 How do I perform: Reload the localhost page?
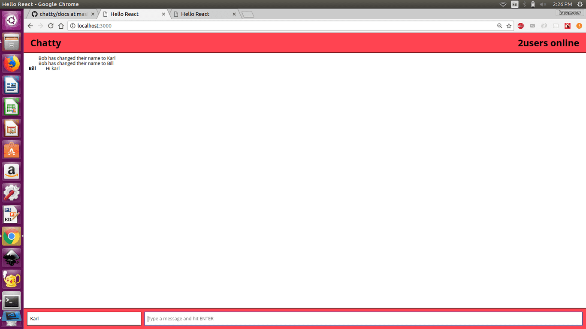(51, 26)
